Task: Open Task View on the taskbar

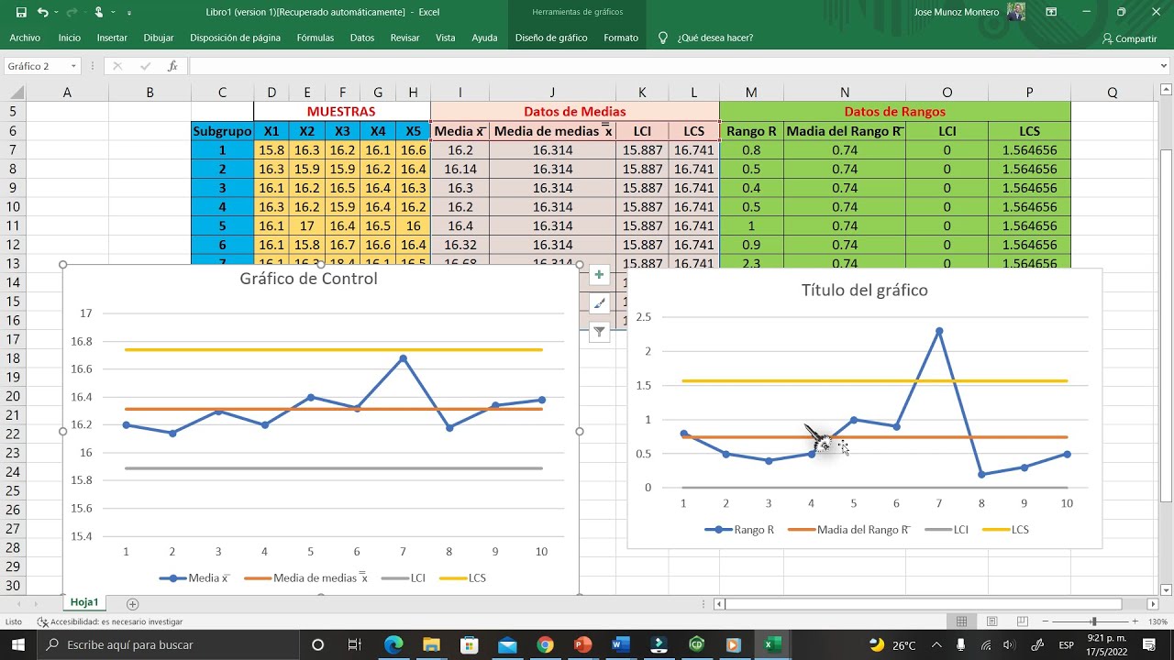Action: pyautogui.click(x=355, y=644)
